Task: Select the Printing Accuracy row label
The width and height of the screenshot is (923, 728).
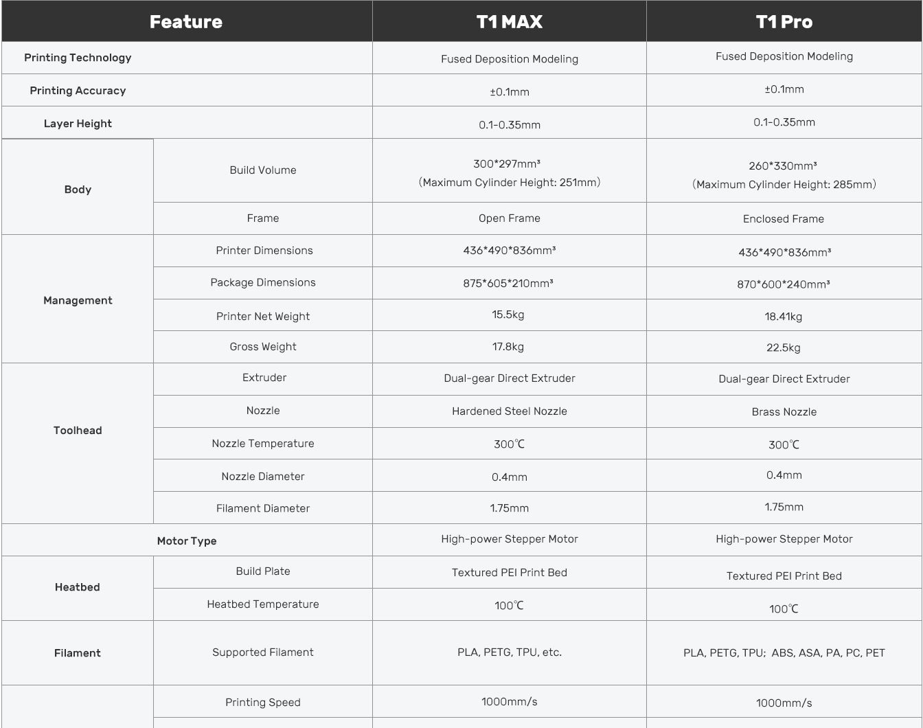Action: [78, 91]
